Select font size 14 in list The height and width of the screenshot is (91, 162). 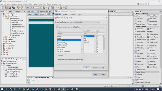(x=97, y=46)
